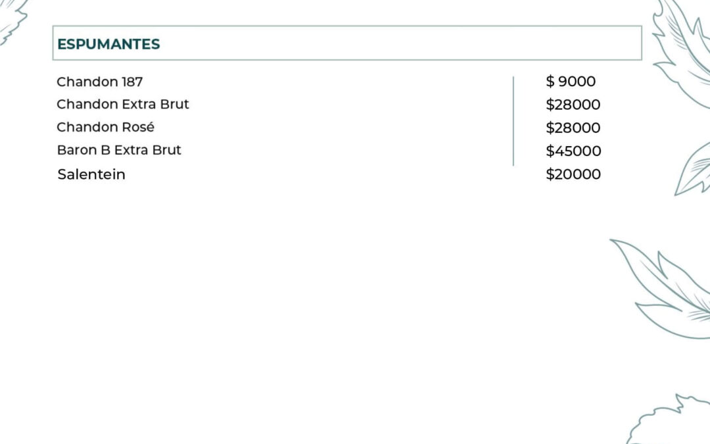Click the blank white area below the Salentein row
The height and width of the screenshot is (444, 710).
tap(296, 296)
